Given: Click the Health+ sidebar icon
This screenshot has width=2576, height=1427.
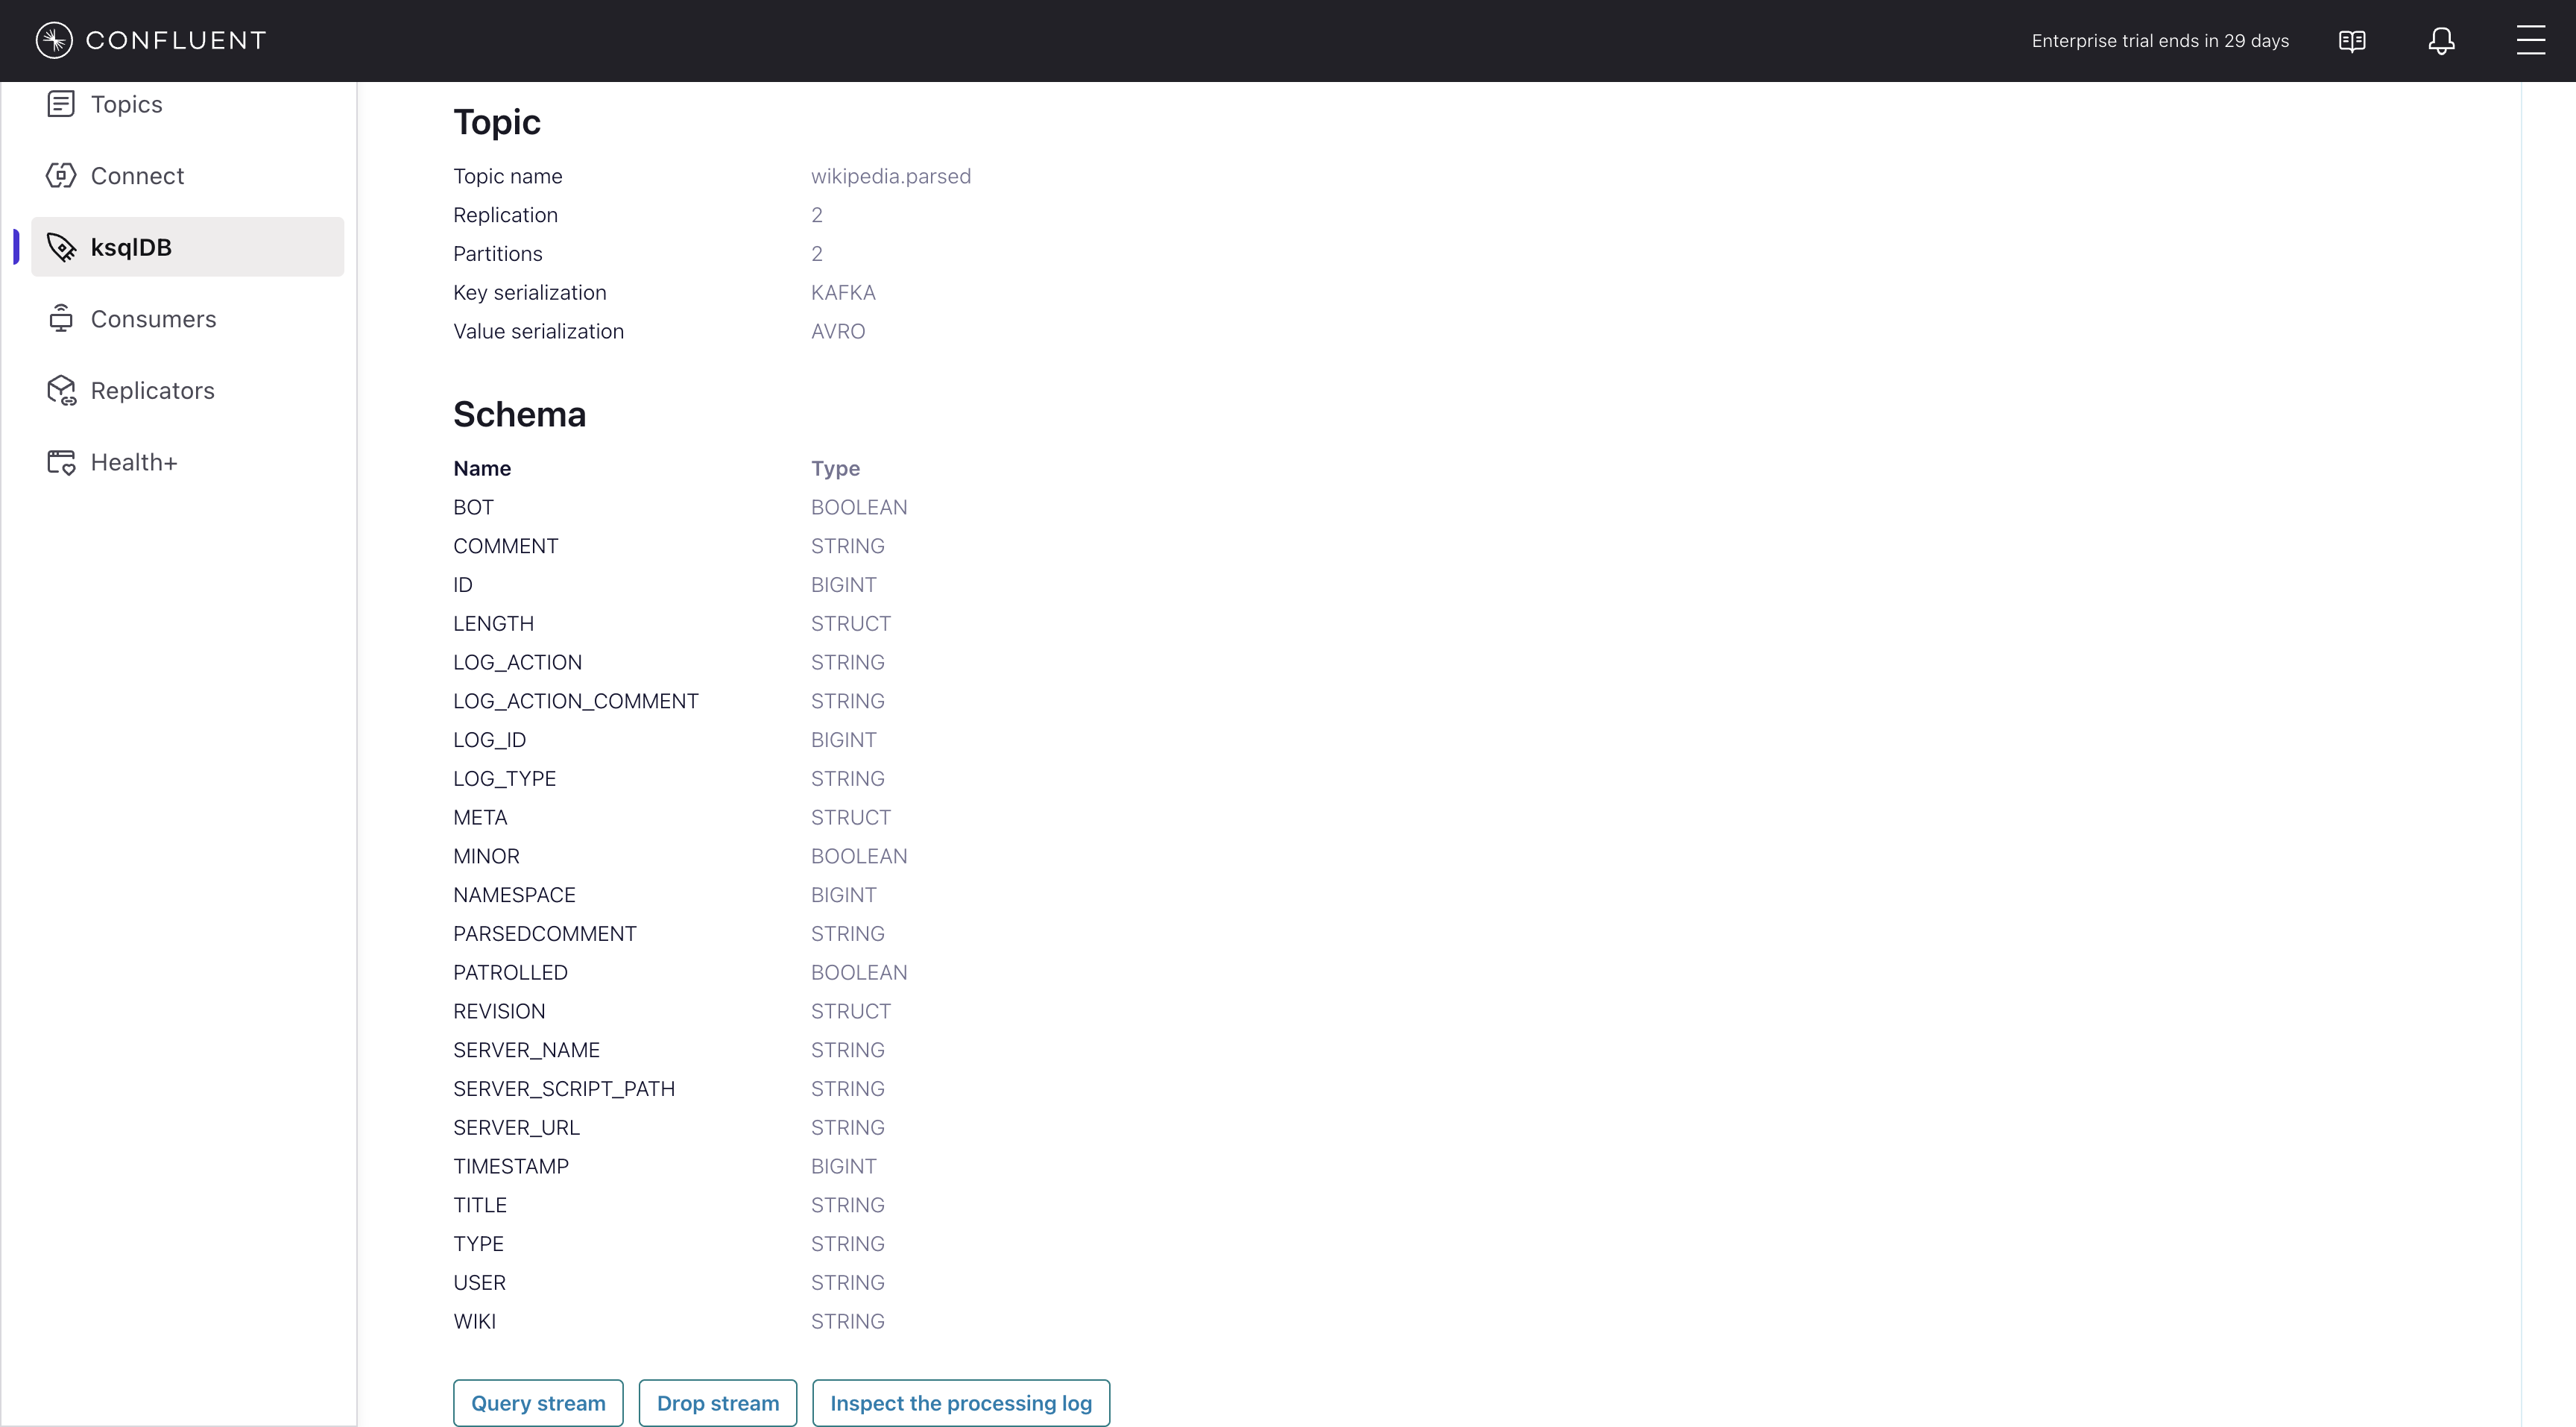Looking at the screenshot, I should (x=61, y=462).
